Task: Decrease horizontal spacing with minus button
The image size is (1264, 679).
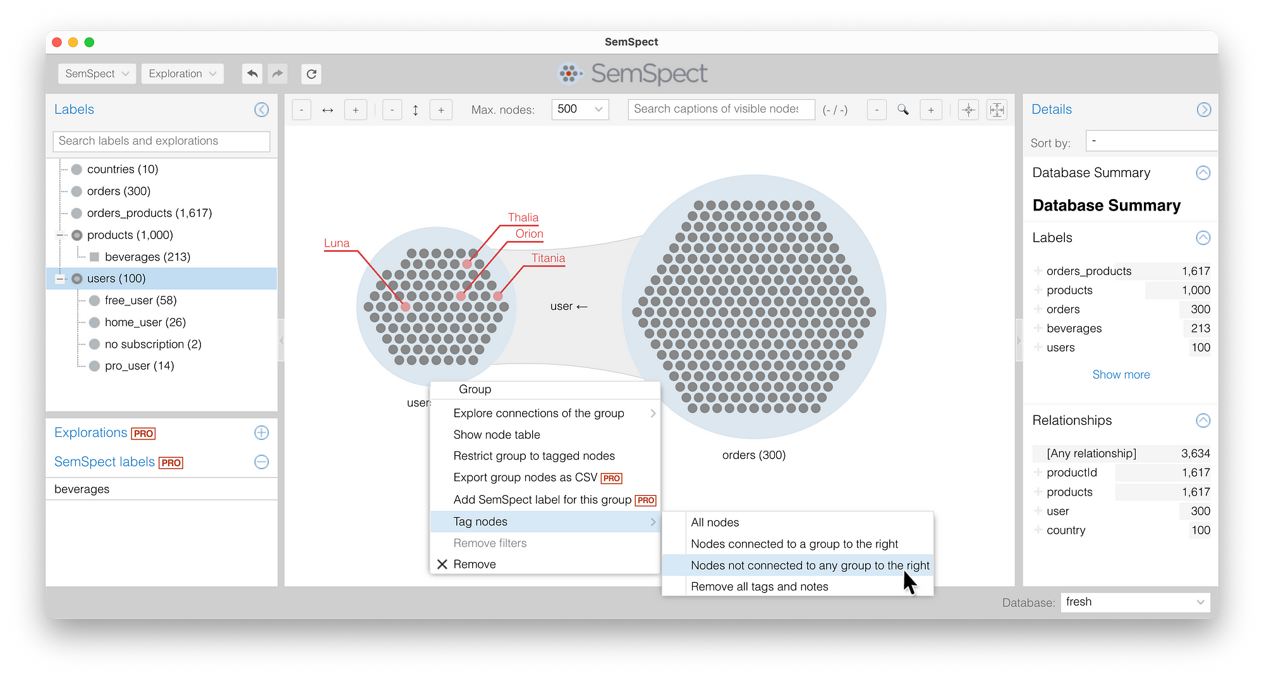Action: tap(301, 110)
